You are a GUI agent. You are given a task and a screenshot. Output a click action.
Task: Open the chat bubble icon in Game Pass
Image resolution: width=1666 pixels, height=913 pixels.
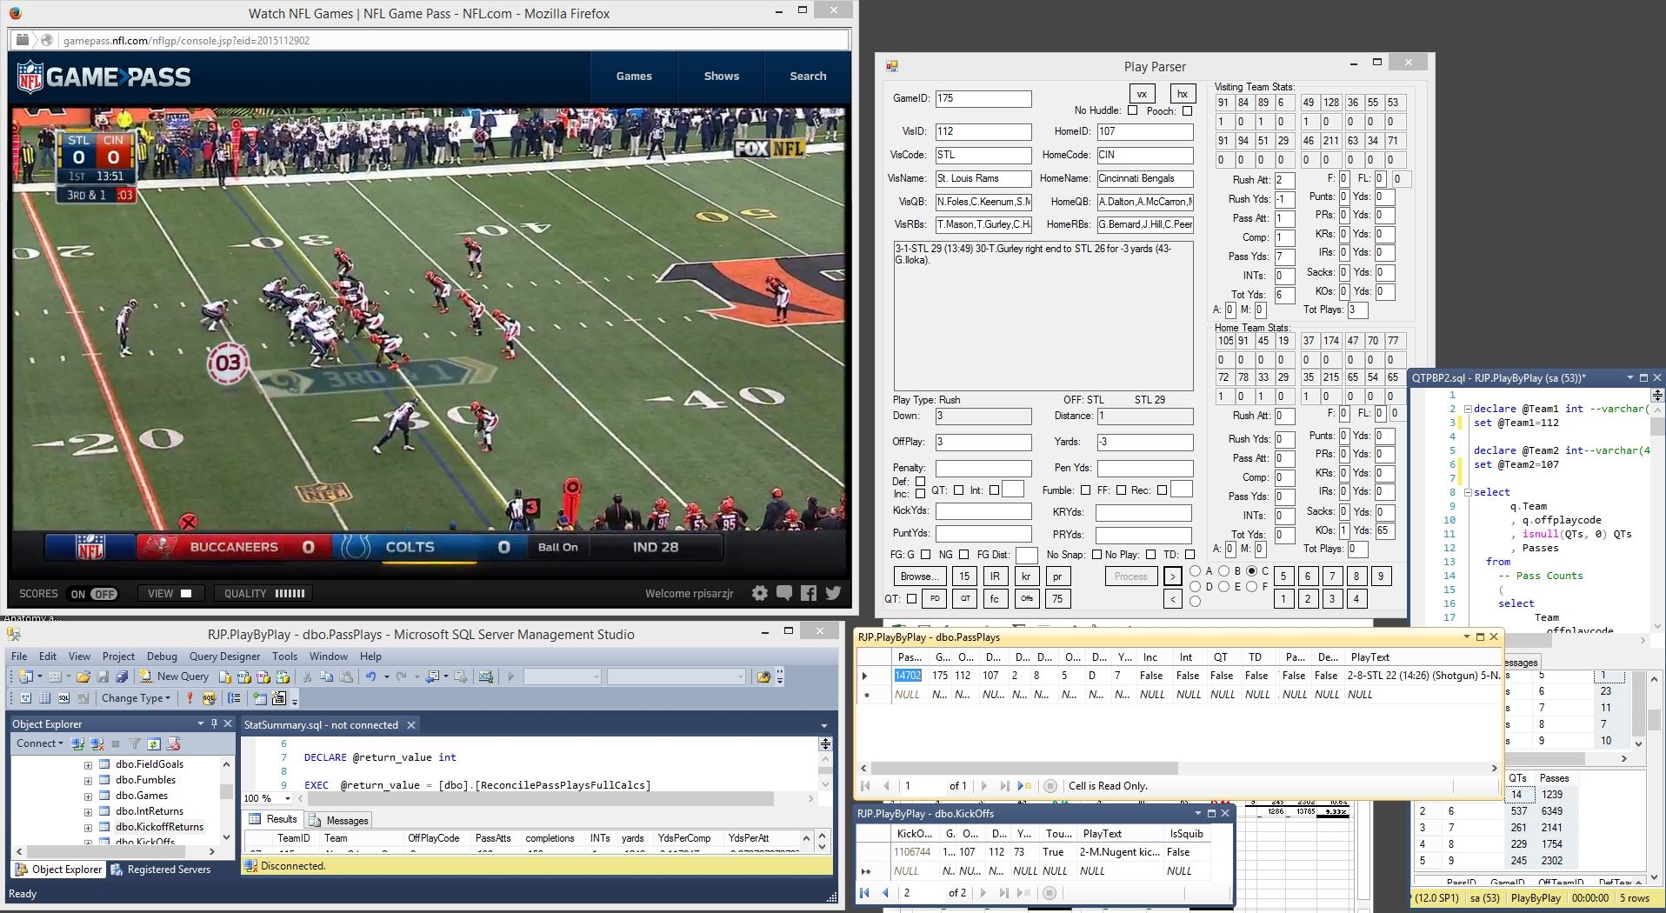click(784, 593)
